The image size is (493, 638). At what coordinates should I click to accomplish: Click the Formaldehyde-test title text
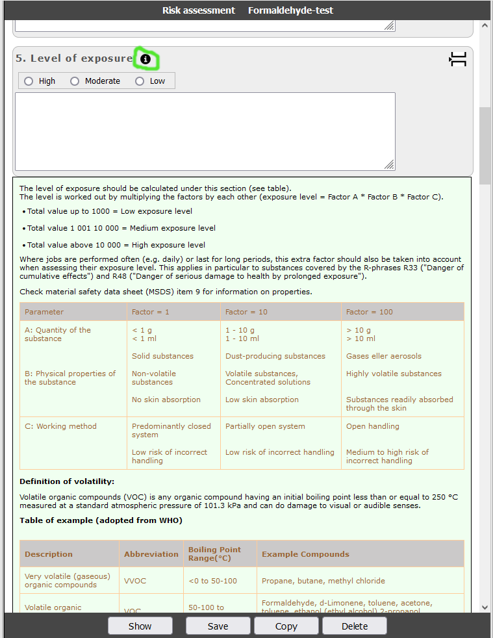tap(290, 10)
